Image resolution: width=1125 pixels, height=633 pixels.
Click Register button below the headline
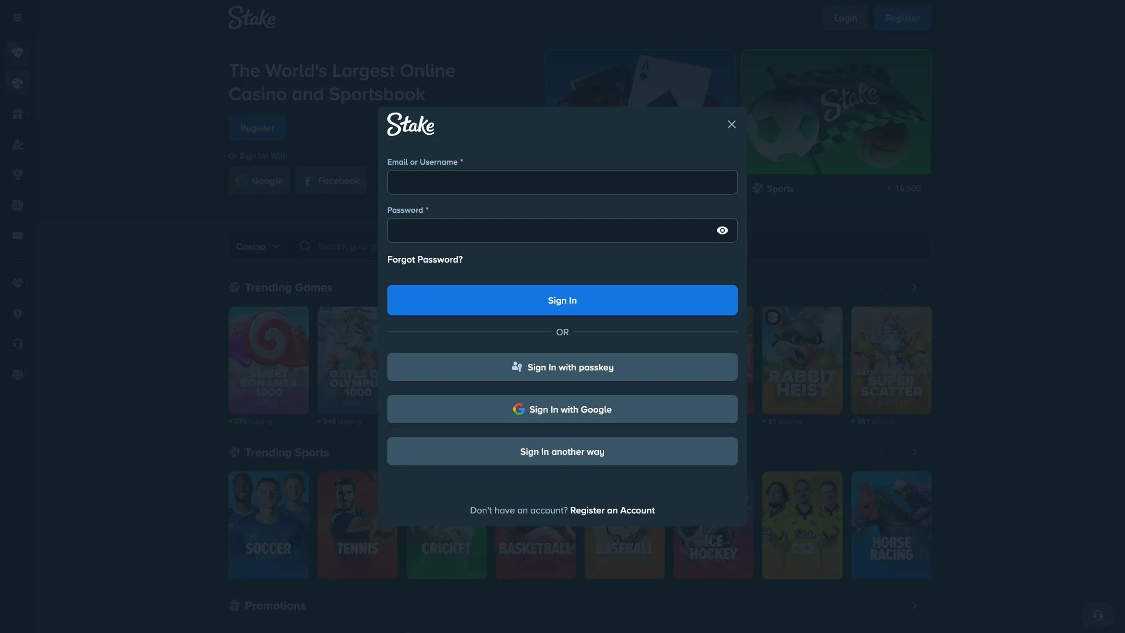tap(257, 128)
